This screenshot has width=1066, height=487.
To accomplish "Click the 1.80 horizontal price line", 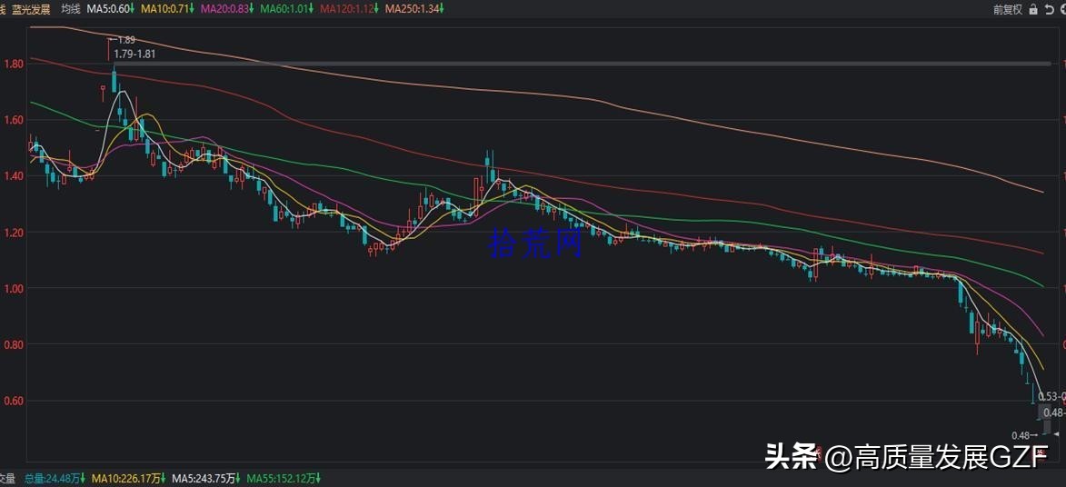I will (x=545, y=64).
